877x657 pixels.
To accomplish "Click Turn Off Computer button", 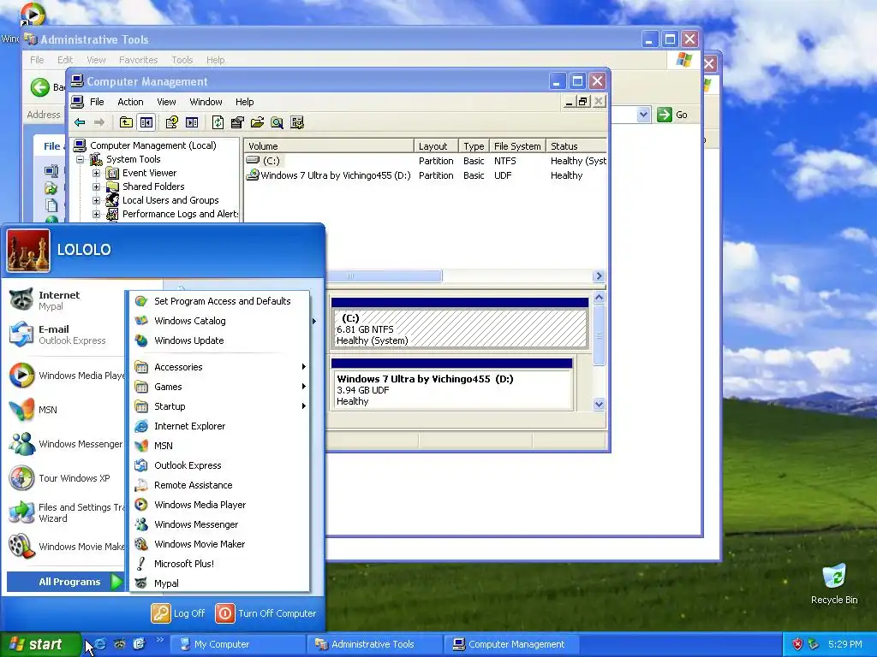I will click(x=266, y=613).
